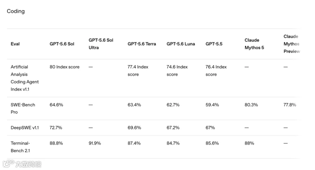
Task: Click the 80 Index score cell
Action: pos(64,67)
